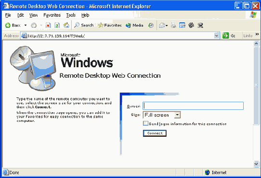Click the Done status bar page icon

5,173
